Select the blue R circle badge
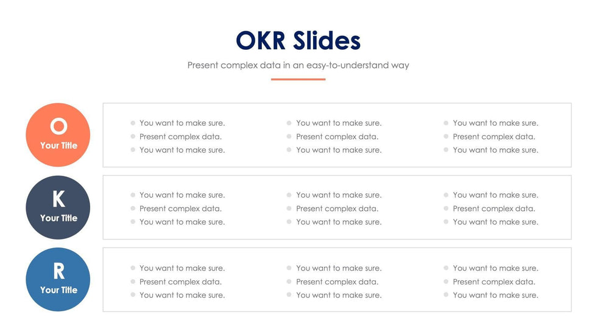Image resolution: width=597 pixels, height=335 pixels. pyautogui.click(x=58, y=280)
